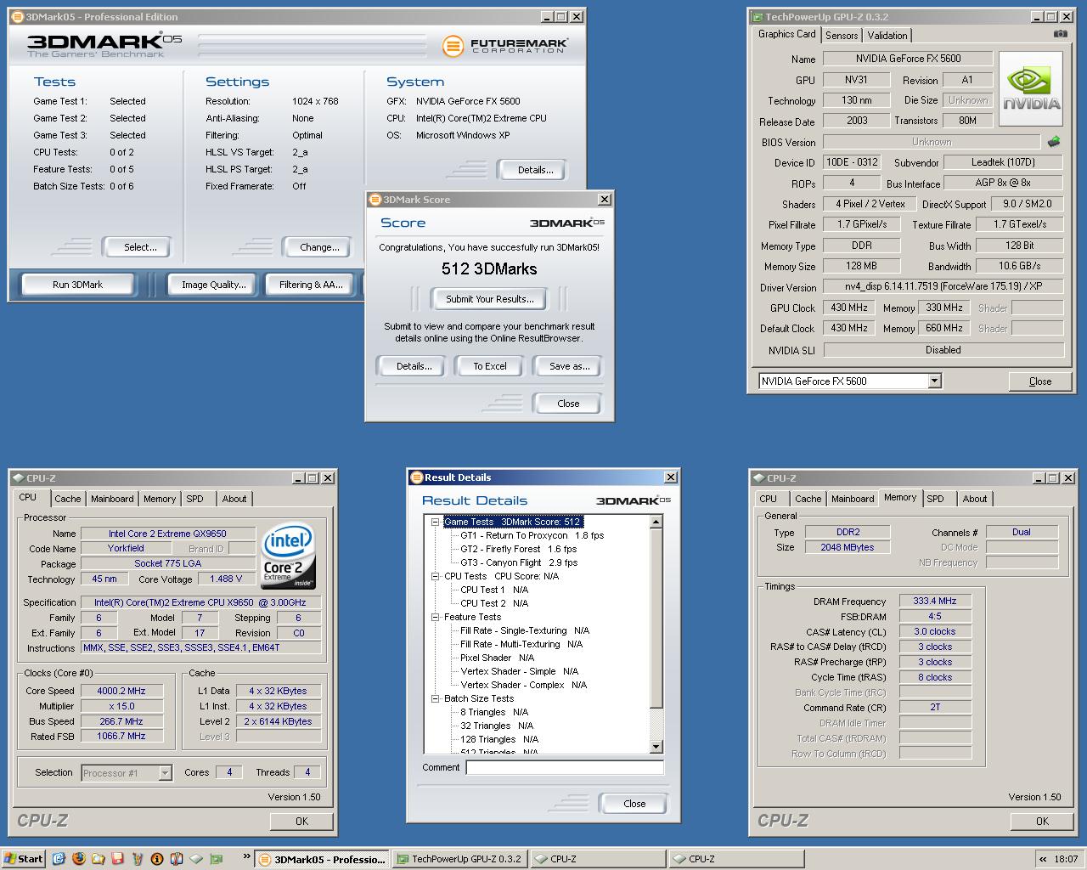
Task: Switch to Cache tab in left CPU-Z
Action: point(68,499)
